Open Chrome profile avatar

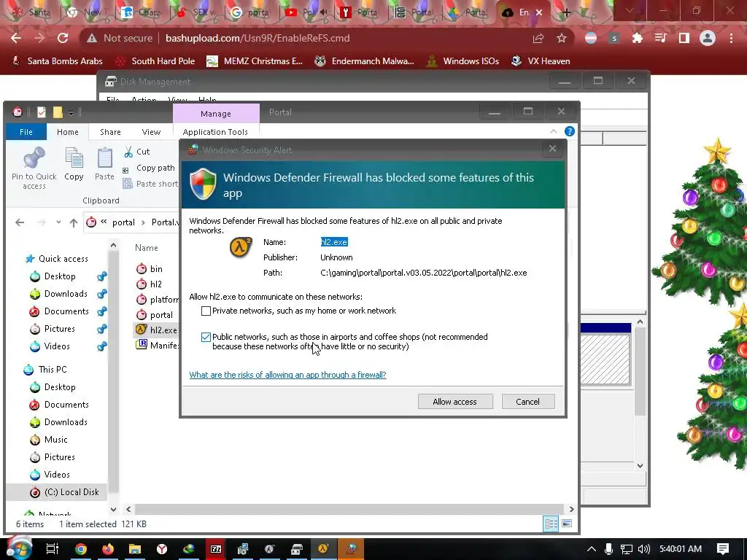[x=708, y=38]
